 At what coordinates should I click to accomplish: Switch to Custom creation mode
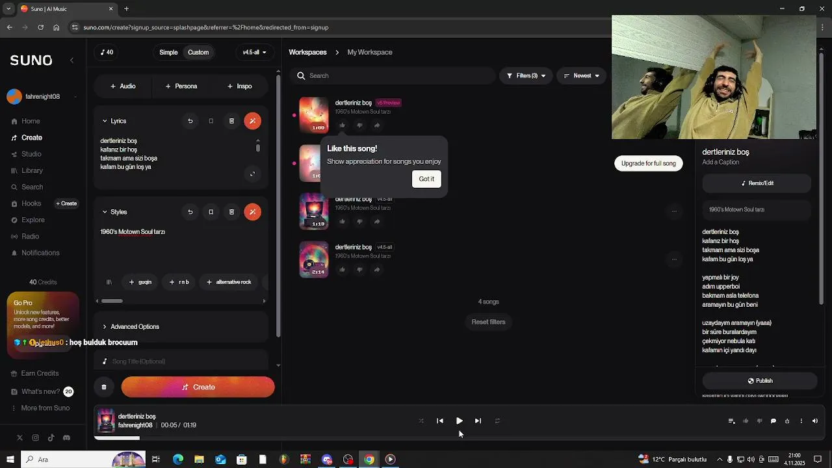[198, 52]
